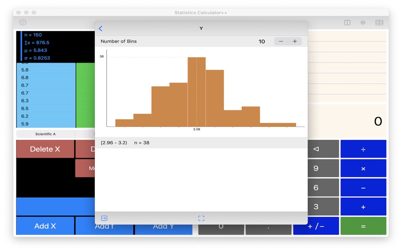Click the Add X button

tap(45, 226)
